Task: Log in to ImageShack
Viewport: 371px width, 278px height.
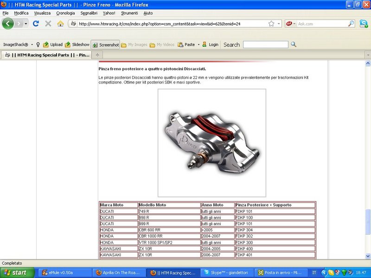Action: coord(211,44)
